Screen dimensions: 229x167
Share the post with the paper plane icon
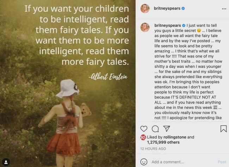click(x=167, y=129)
